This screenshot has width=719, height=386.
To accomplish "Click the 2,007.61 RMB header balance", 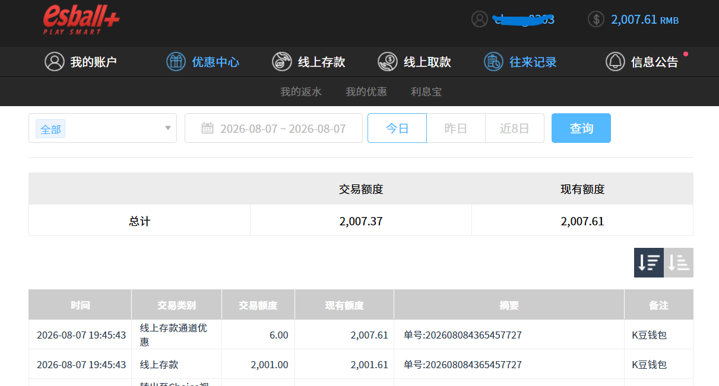I will pyautogui.click(x=645, y=20).
